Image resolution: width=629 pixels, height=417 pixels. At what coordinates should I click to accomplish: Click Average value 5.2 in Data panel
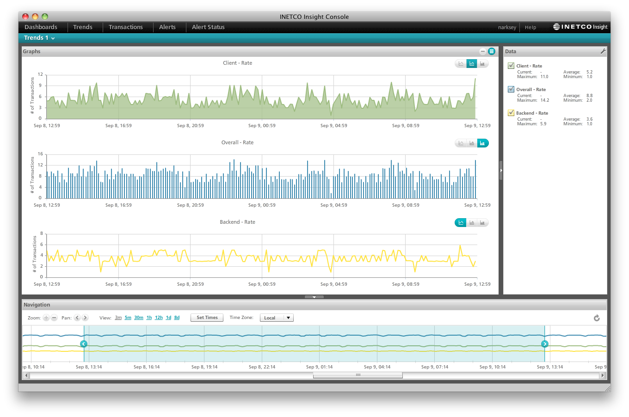click(589, 72)
